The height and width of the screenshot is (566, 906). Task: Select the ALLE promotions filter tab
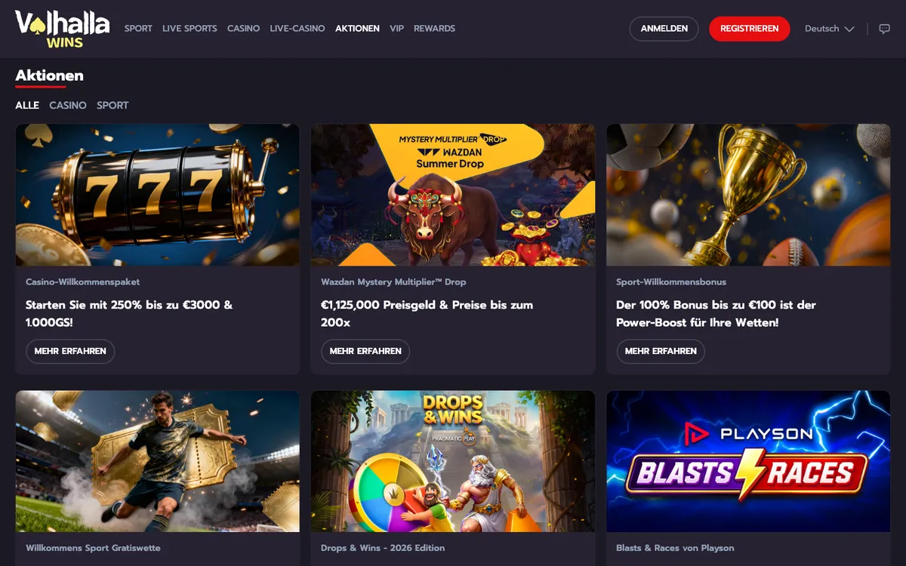pyautogui.click(x=27, y=106)
